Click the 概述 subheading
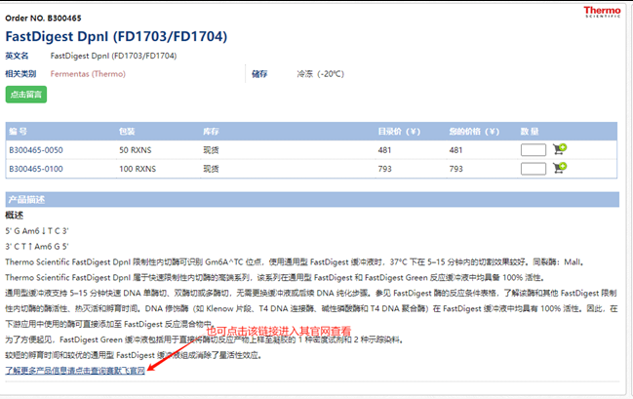The image size is (633, 399). pos(14,216)
